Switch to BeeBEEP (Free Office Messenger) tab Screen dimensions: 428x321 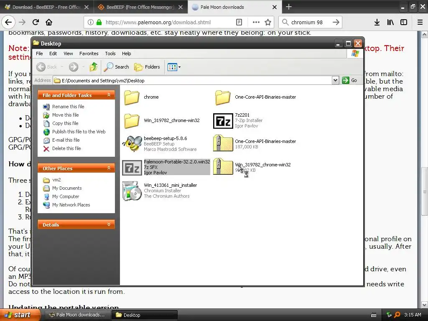140,7
